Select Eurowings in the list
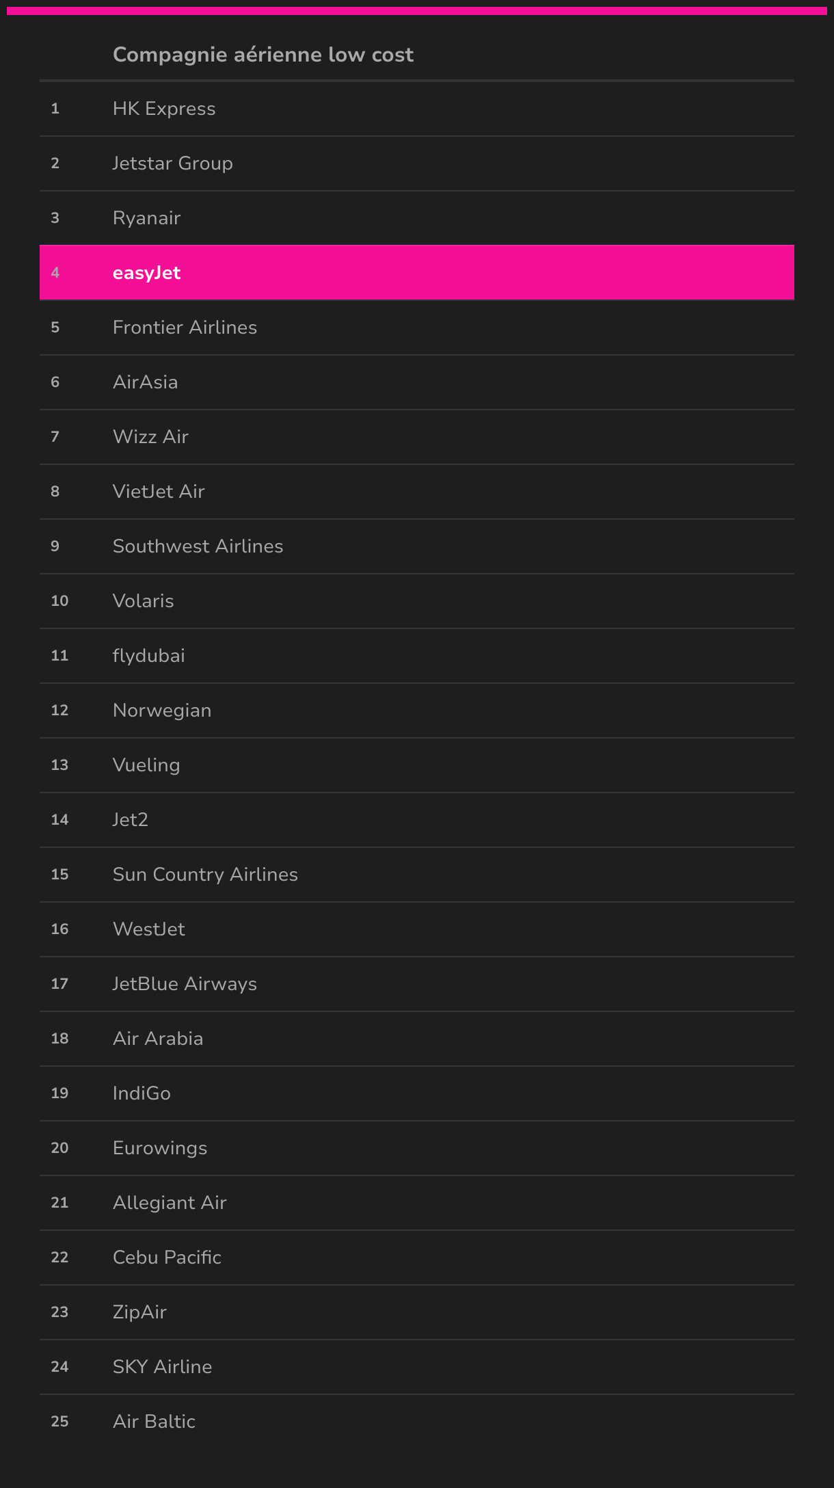 click(417, 1148)
